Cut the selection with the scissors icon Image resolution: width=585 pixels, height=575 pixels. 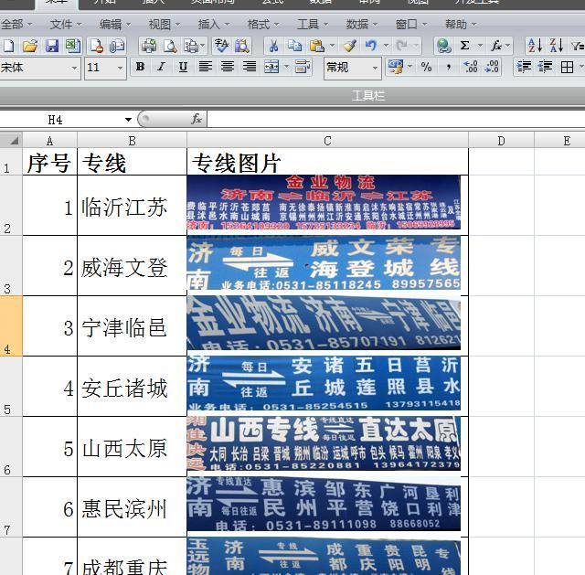pyautogui.click(x=273, y=46)
